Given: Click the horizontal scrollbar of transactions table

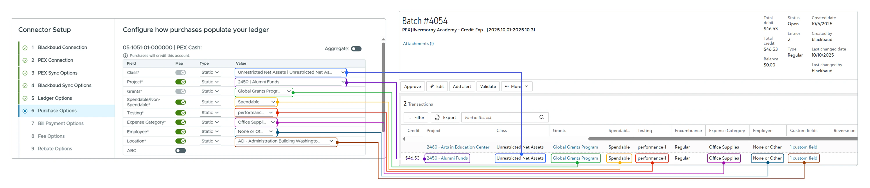Looking at the screenshot, I should pos(723,139).
